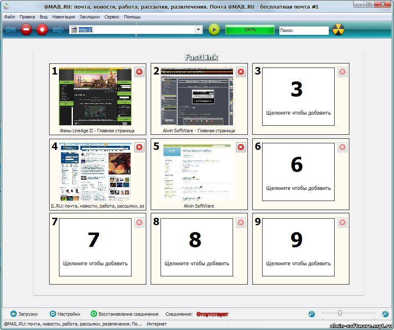Click the Загрузки button label
The height and width of the screenshot is (330, 394).
(x=28, y=314)
